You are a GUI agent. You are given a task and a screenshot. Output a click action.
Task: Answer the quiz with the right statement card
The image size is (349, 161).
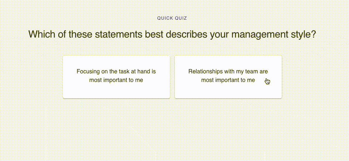click(x=228, y=77)
